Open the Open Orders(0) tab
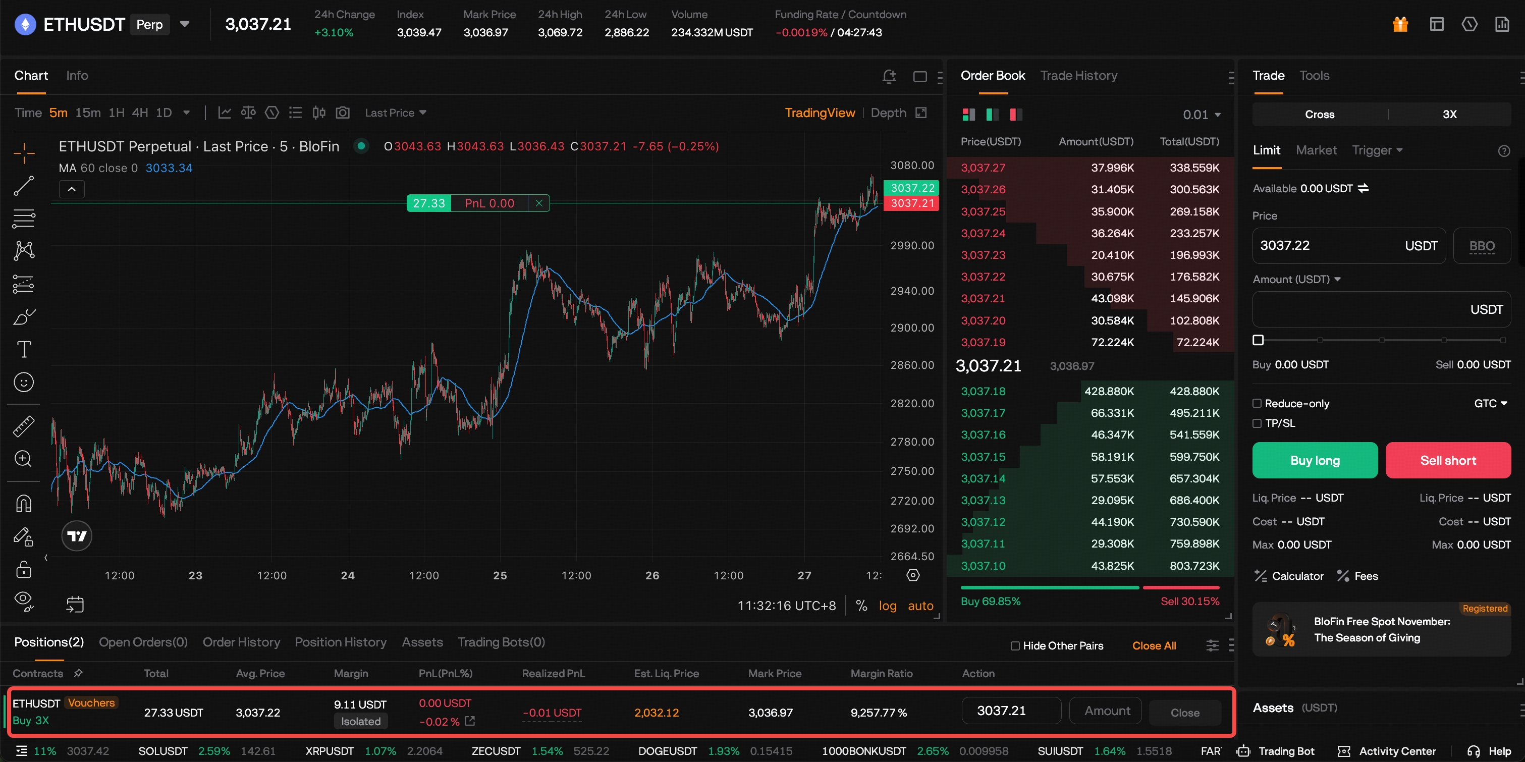This screenshot has width=1525, height=762. click(143, 642)
